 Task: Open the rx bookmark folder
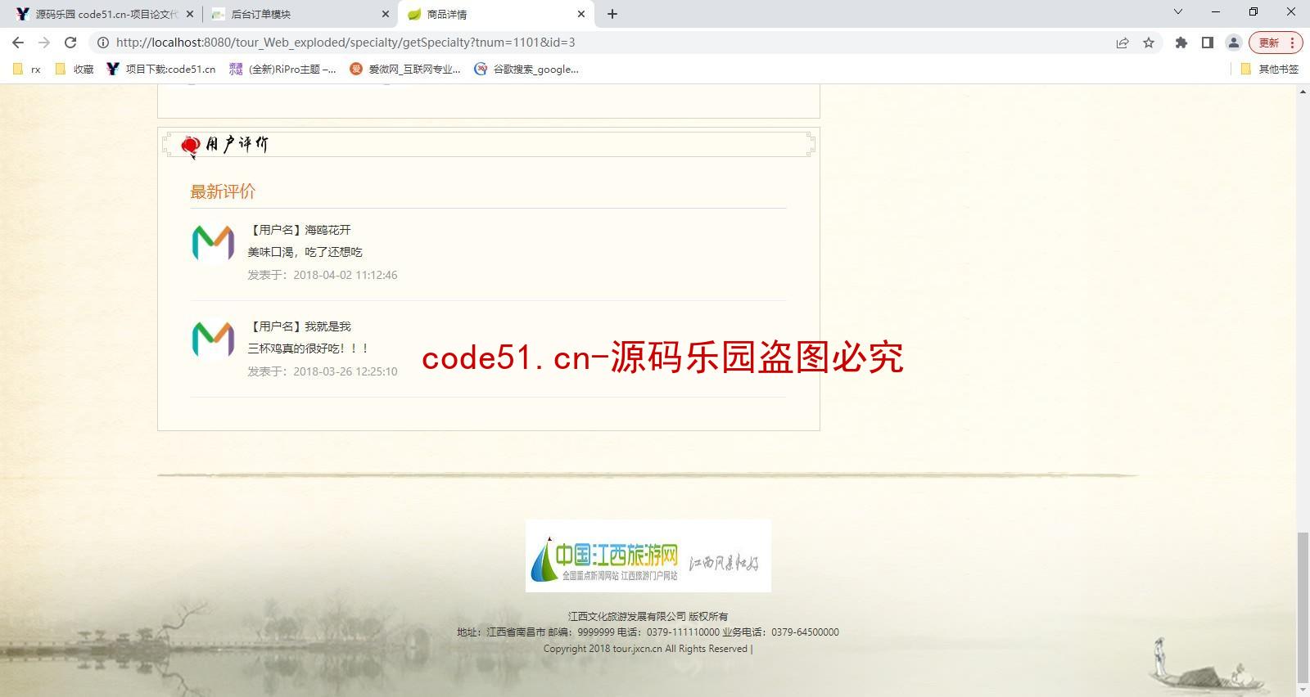pos(27,70)
